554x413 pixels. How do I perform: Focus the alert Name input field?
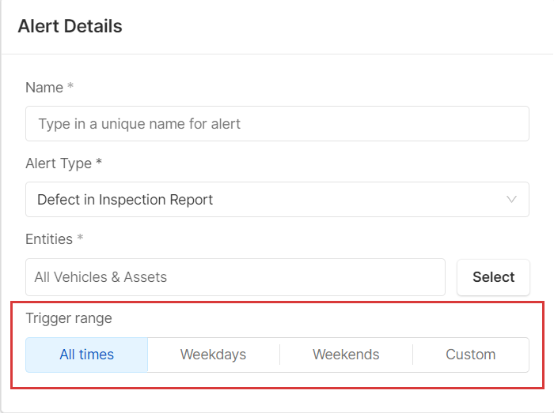[277, 124]
